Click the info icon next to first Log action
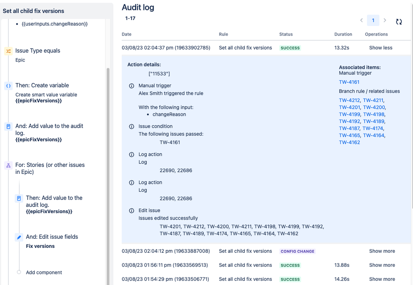Image resolution: width=413 pixels, height=285 pixels. 131,154
